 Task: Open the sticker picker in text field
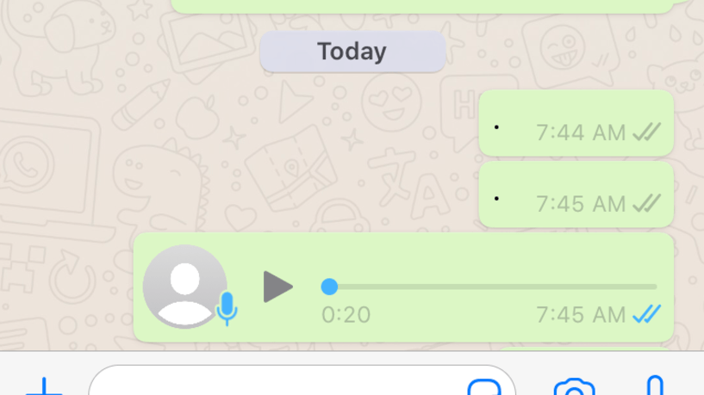point(484,388)
